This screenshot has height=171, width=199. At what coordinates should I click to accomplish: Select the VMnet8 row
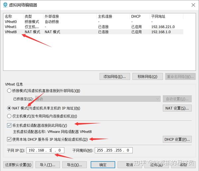(x=94, y=32)
